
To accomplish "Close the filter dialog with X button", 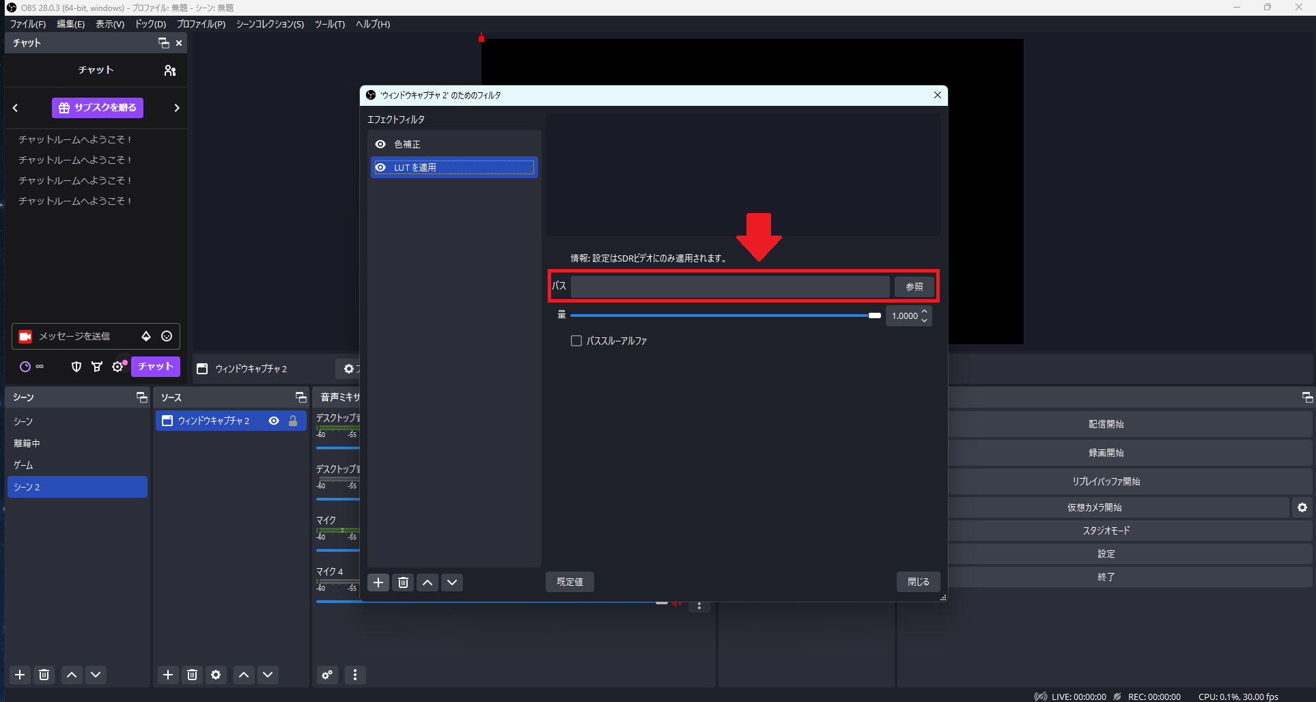I will pyautogui.click(x=937, y=95).
